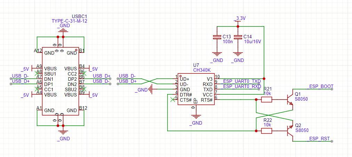Viewport: 352px width, 157px height.
Task: Select the C13 capacitor symbol
Action: coord(217,37)
